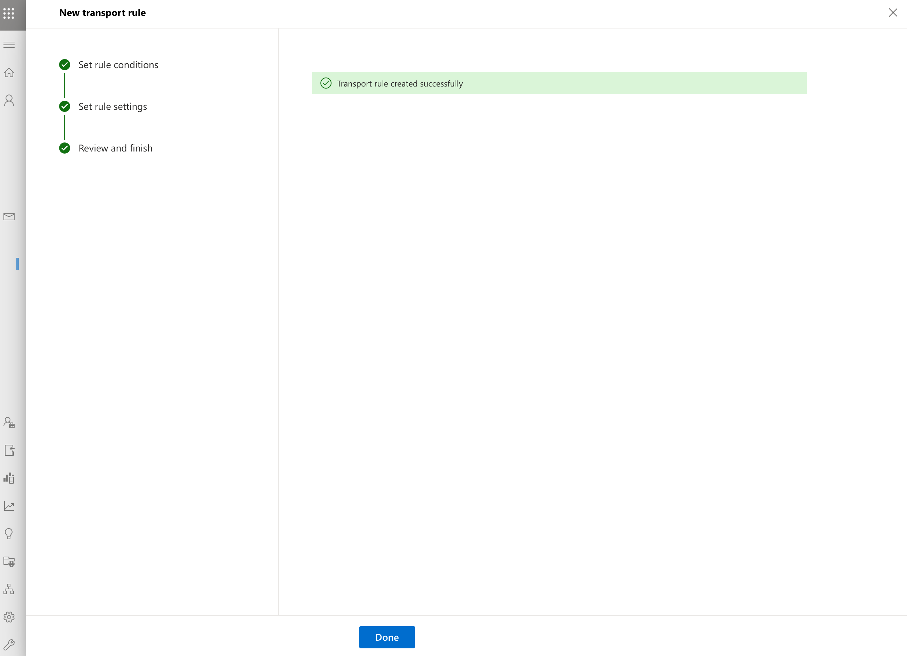Open Migration via sidebar document arrow icon
This screenshot has height=656, width=907.
click(9, 450)
